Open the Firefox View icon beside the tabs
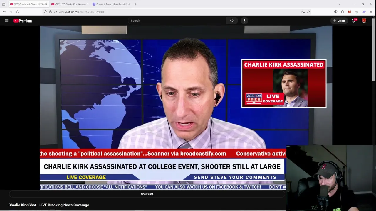This screenshot has width=376, height=211. click(x=4, y=4)
